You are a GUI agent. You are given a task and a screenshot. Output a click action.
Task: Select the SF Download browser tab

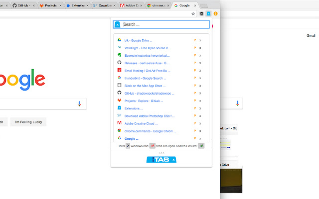[104, 5]
